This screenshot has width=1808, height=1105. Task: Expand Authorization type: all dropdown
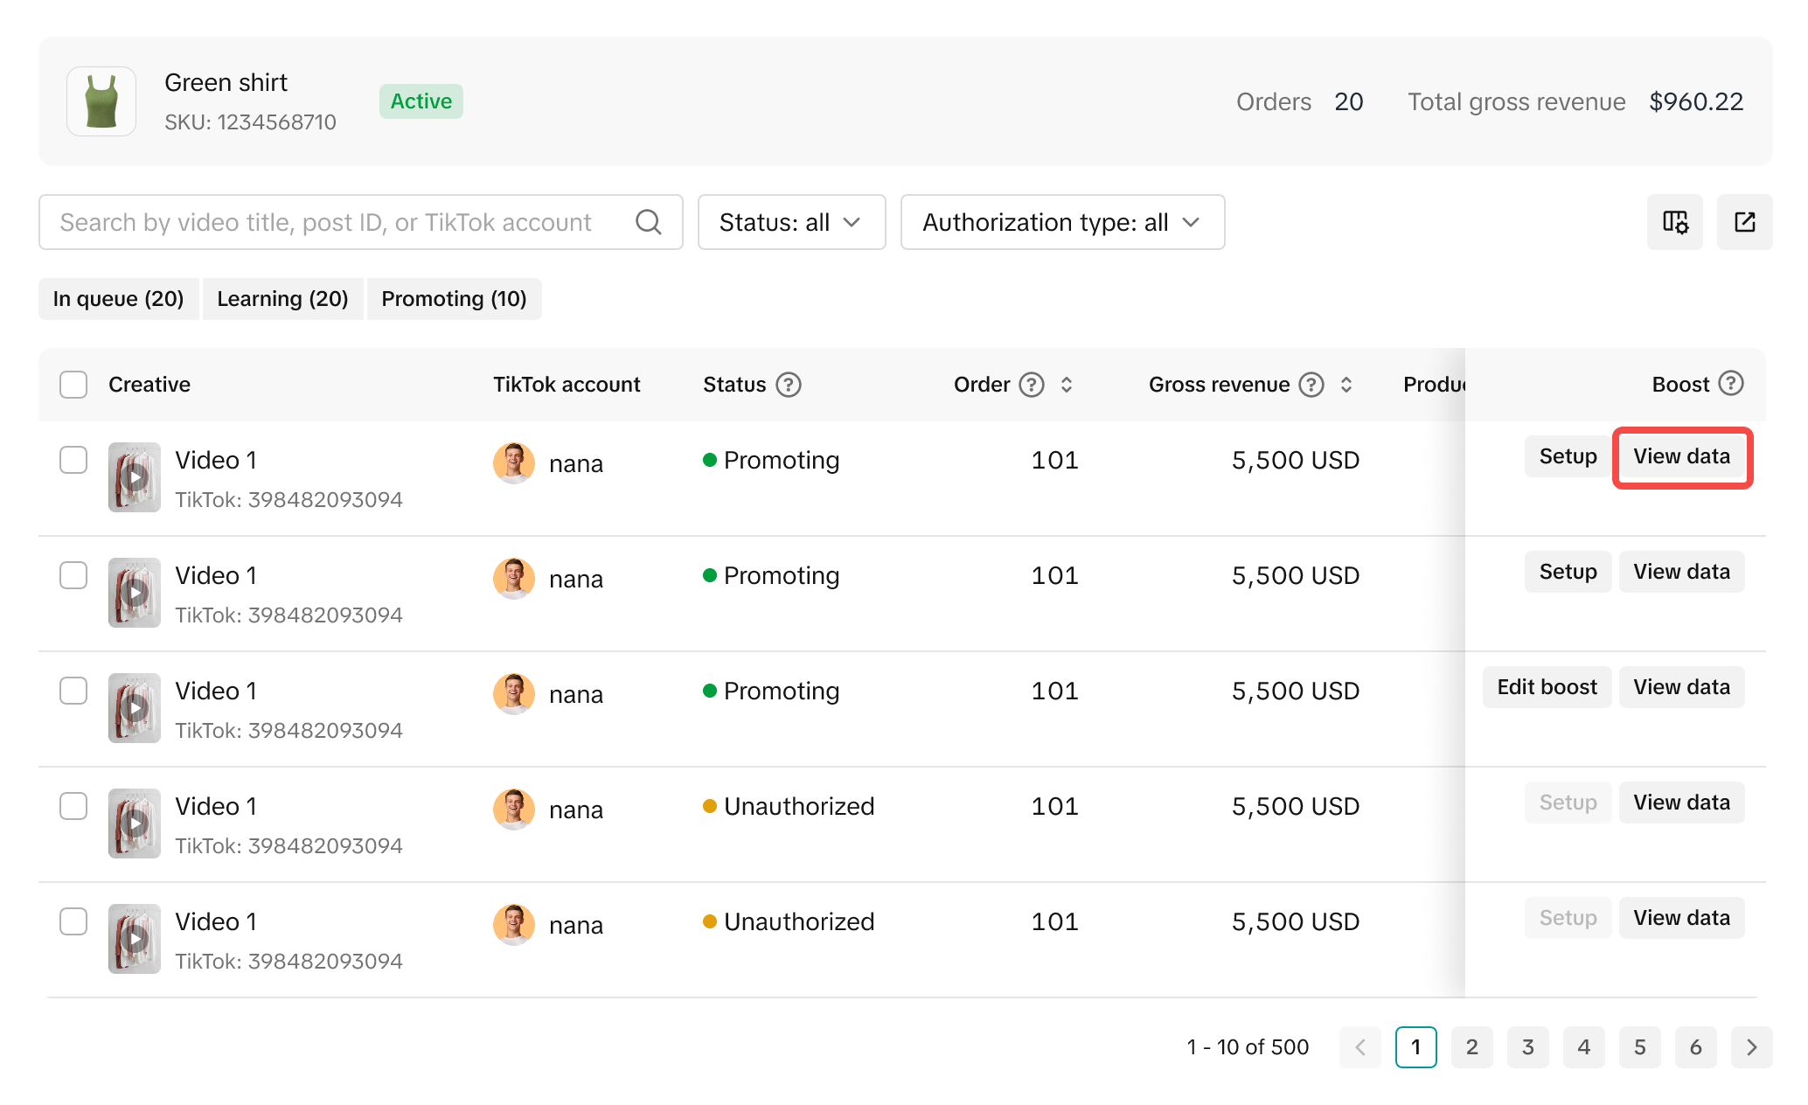click(1062, 222)
